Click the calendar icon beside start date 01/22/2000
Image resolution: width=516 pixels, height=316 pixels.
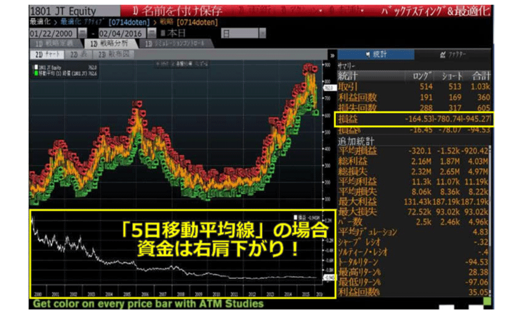click(x=81, y=34)
